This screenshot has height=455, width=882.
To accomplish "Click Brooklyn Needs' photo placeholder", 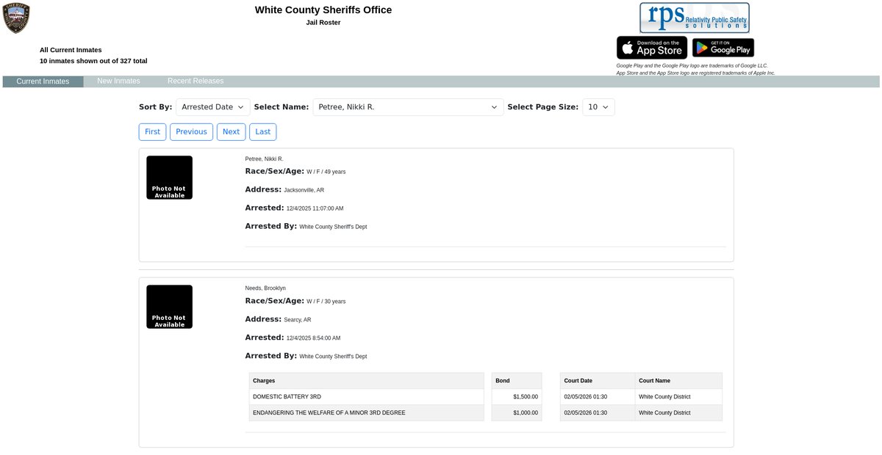I will point(169,307).
